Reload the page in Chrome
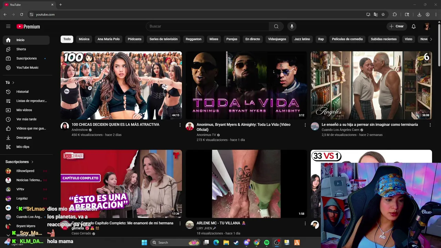 (x=21, y=14)
